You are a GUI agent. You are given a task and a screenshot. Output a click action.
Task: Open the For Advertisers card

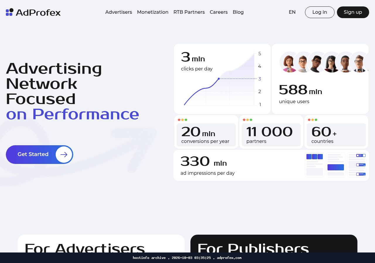(x=101, y=244)
